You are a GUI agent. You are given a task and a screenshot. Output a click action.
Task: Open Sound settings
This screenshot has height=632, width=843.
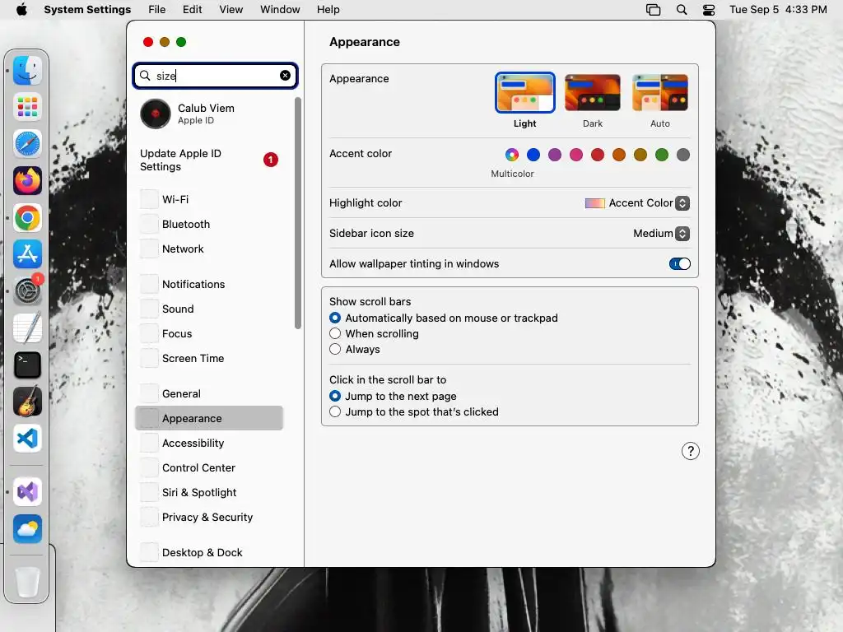(209, 309)
